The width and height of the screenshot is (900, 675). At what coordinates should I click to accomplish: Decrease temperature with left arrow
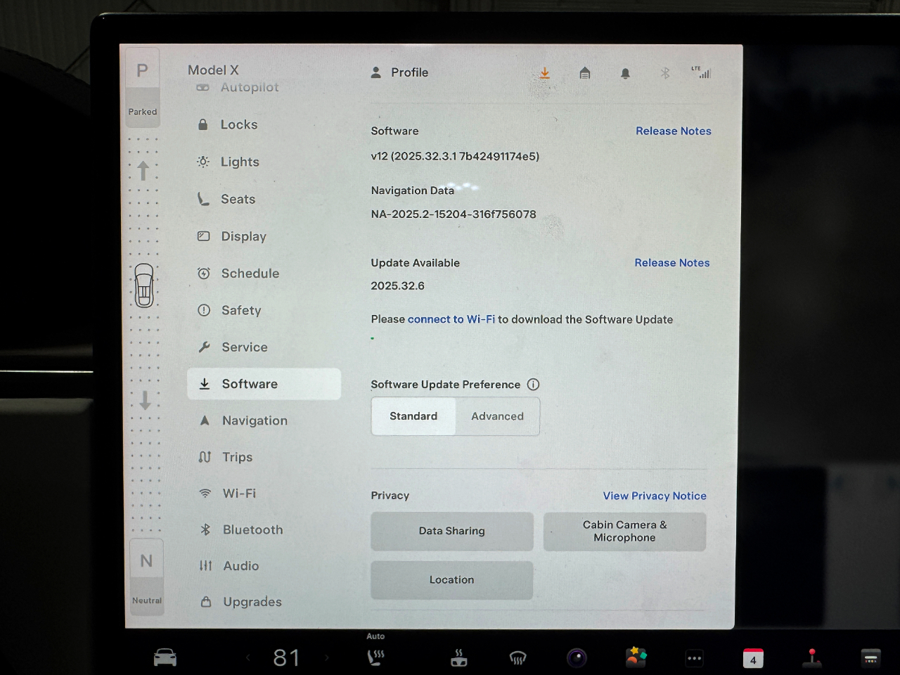pyautogui.click(x=247, y=658)
